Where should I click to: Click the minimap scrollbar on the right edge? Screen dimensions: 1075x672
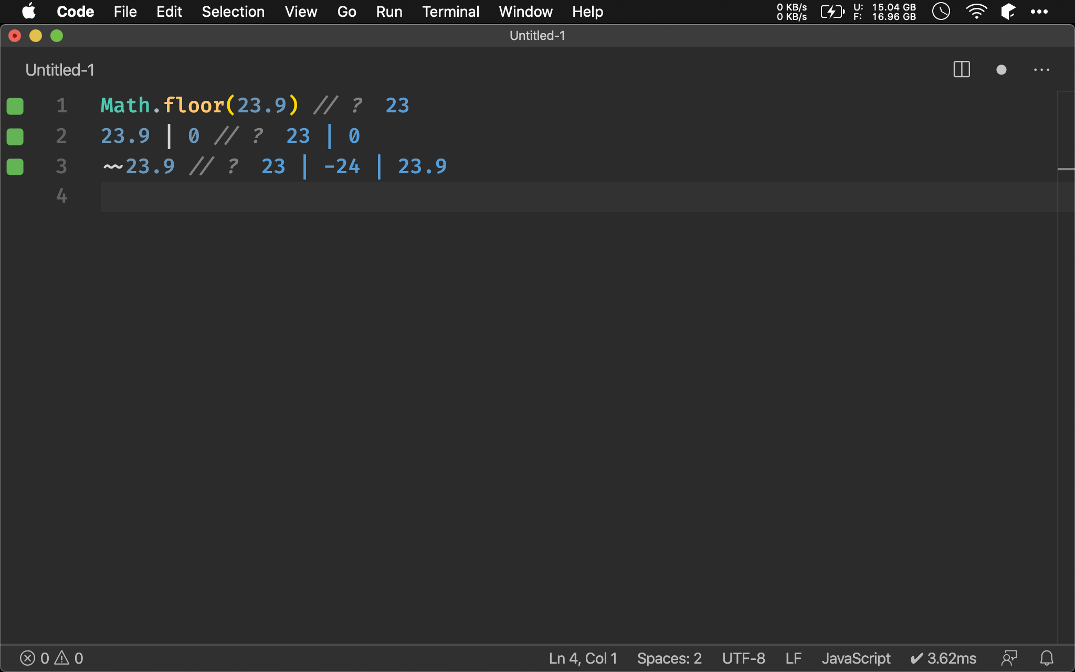[x=1066, y=169]
